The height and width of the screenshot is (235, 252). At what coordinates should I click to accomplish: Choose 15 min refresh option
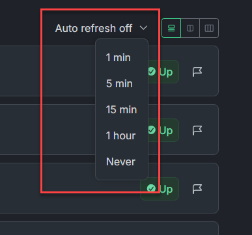pyautogui.click(x=122, y=109)
